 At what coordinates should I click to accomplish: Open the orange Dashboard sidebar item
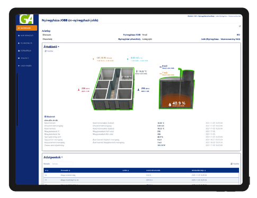(x=26, y=28)
